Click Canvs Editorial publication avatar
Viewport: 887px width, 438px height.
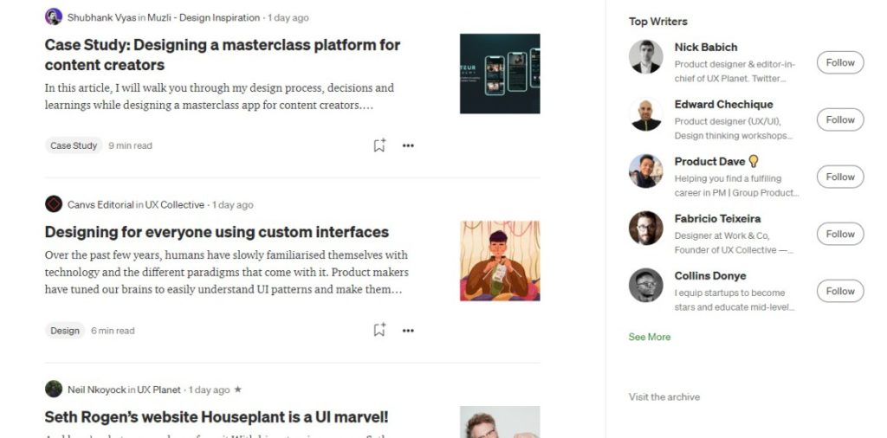coord(54,205)
